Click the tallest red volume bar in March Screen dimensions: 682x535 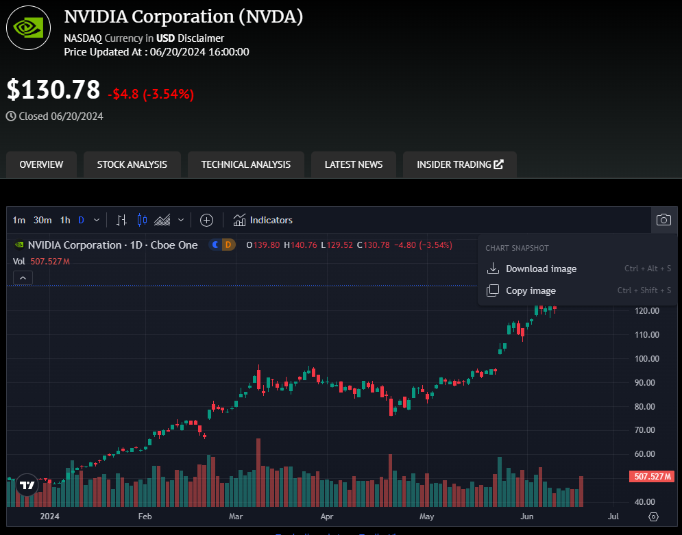tap(258, 473)
